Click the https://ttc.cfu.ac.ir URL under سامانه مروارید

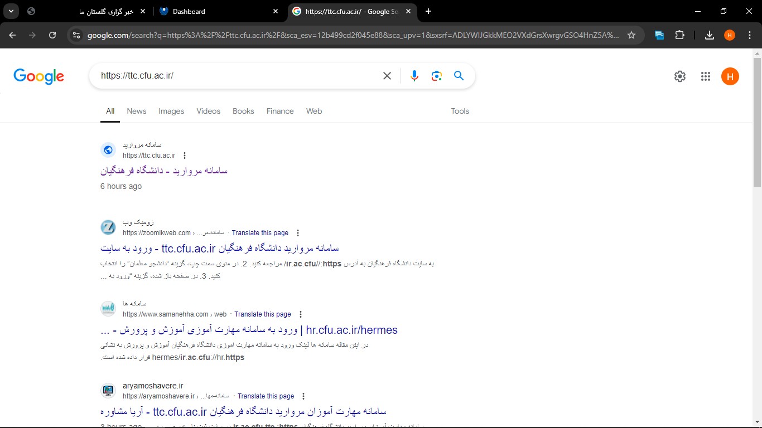point(149,155)
